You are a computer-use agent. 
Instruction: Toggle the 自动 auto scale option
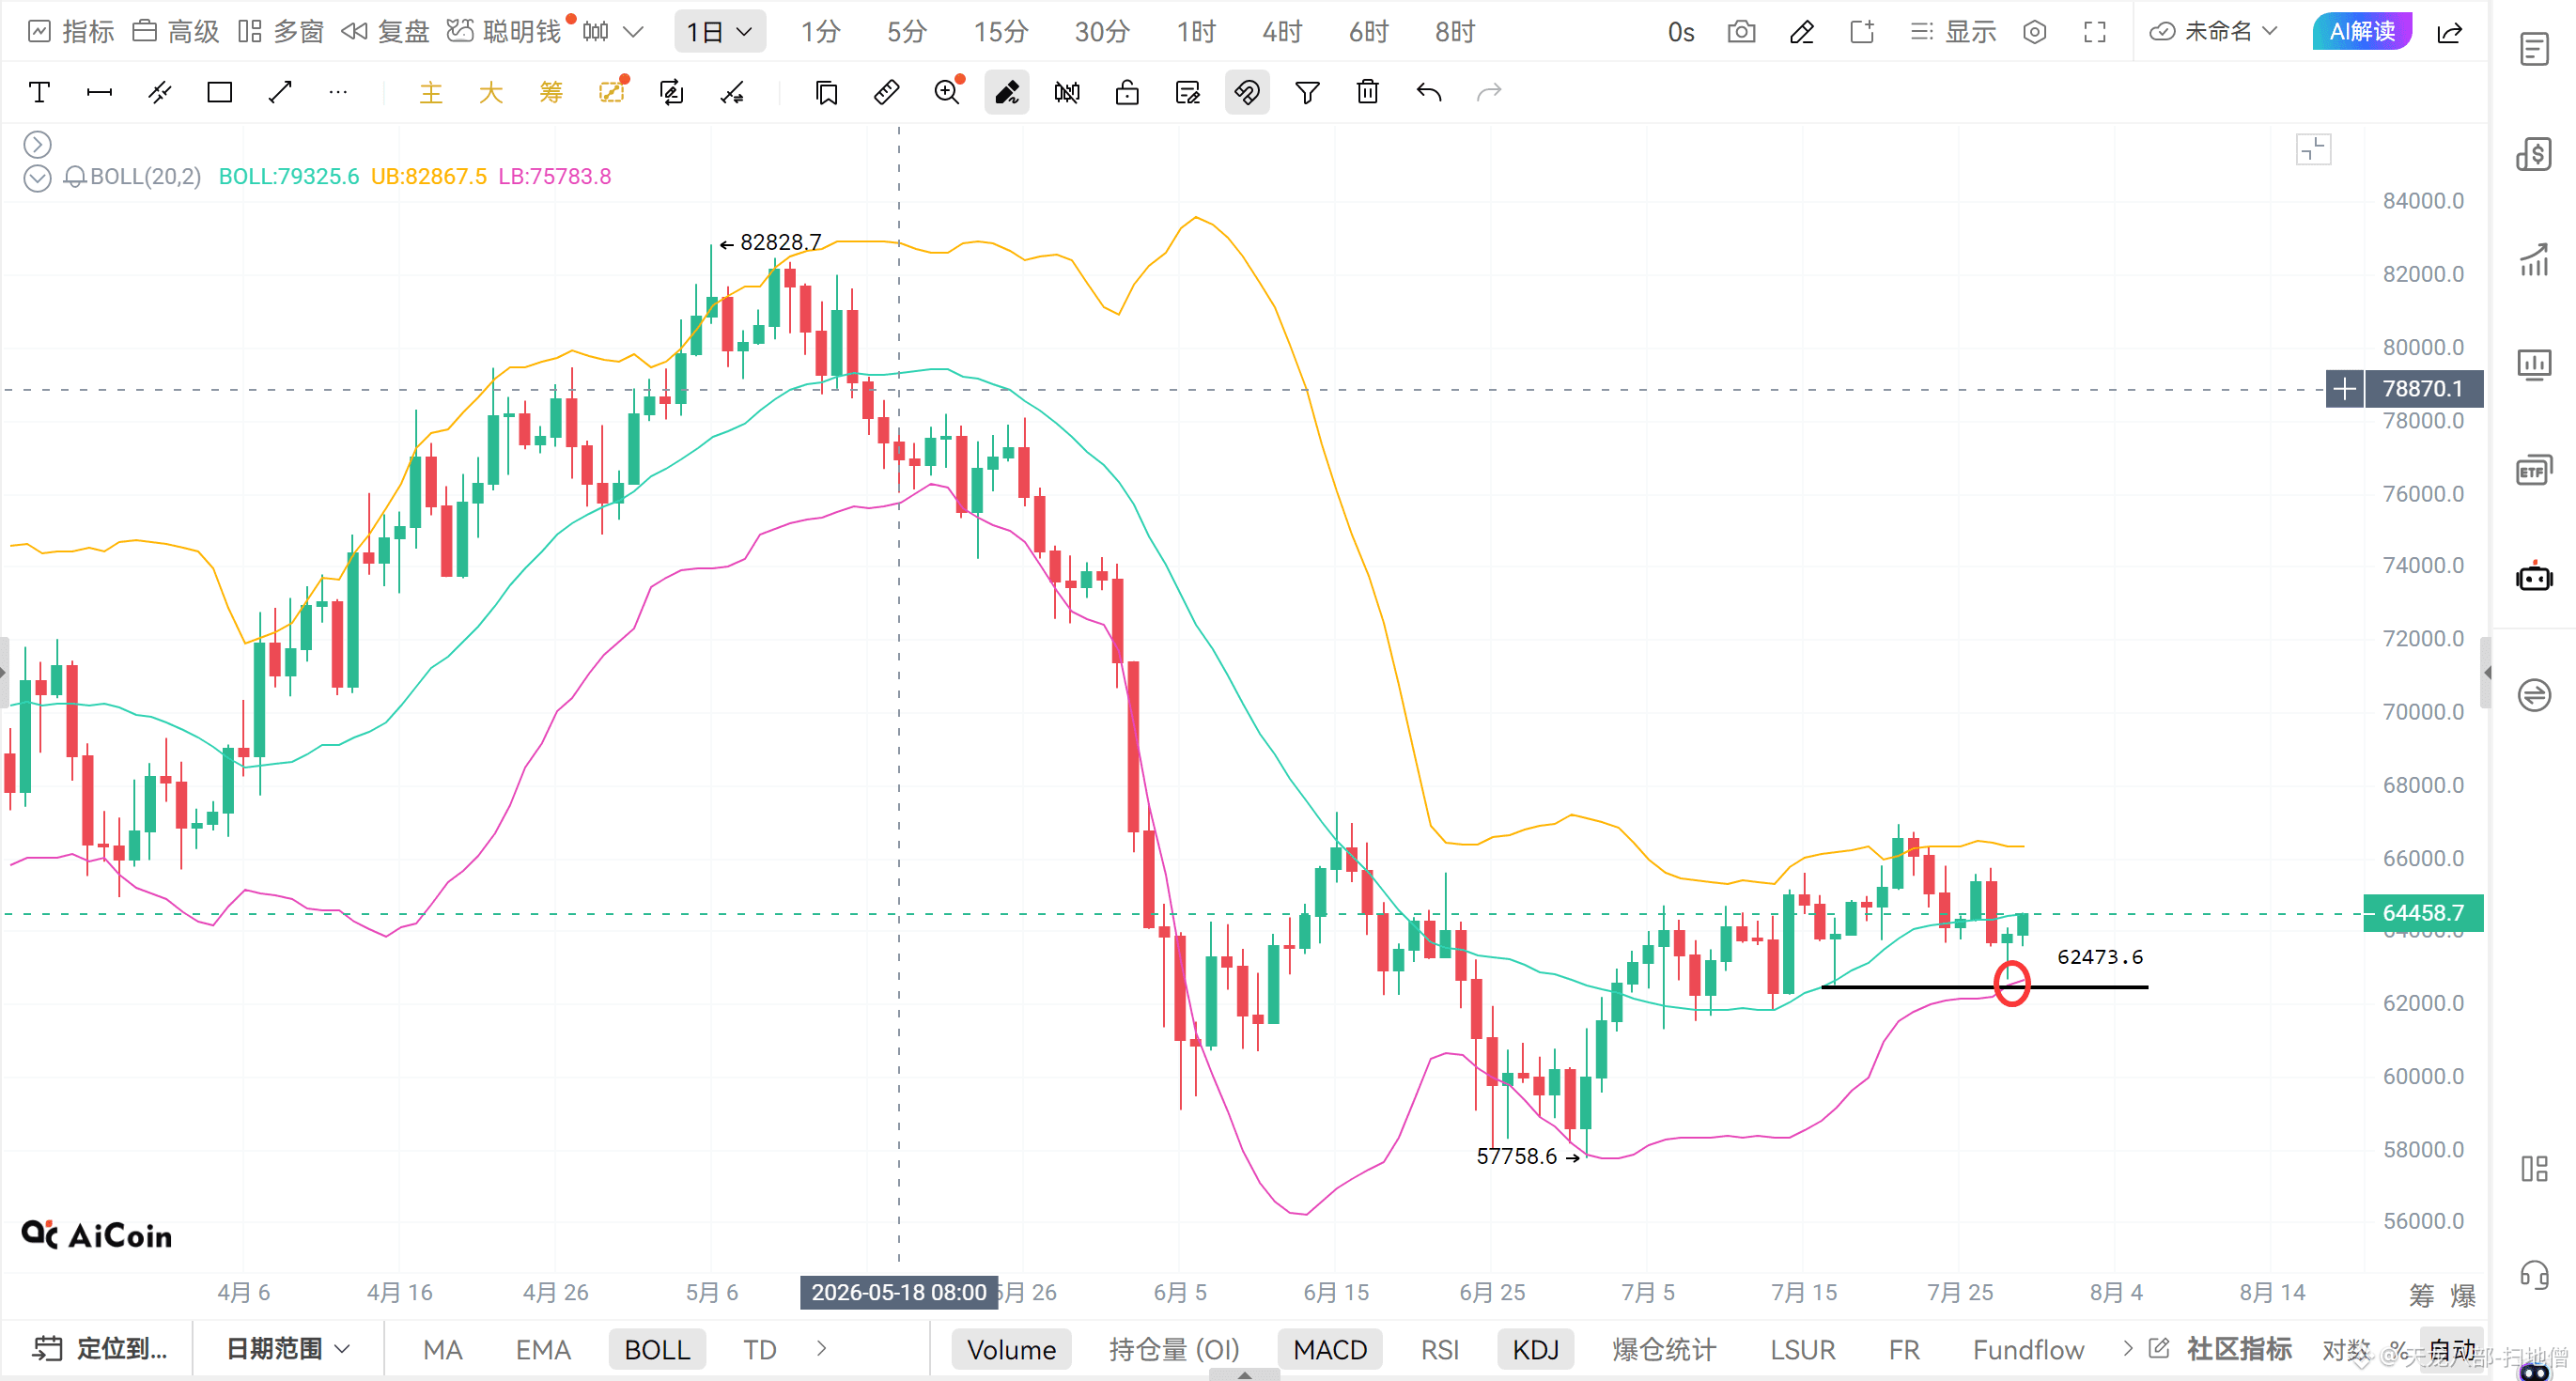pos(2453,1349)
